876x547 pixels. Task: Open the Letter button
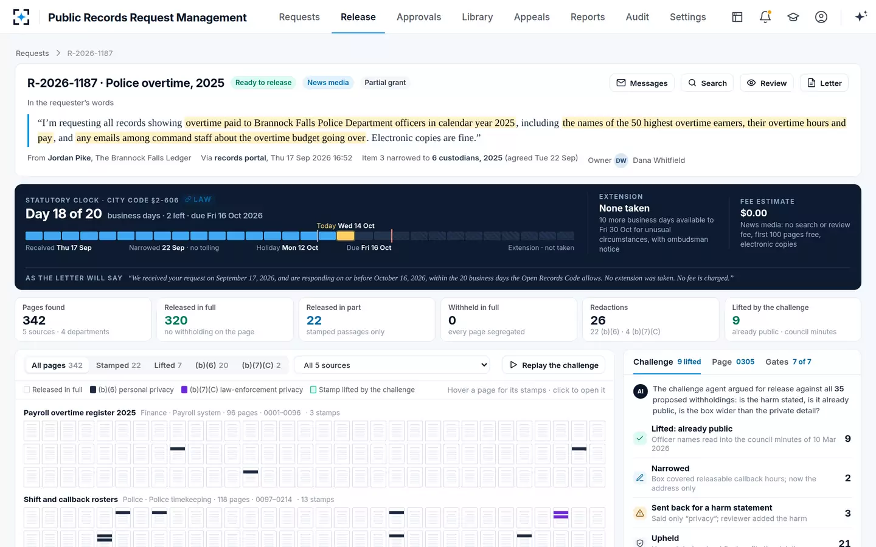pyautogui.click(x=824, y=83)
